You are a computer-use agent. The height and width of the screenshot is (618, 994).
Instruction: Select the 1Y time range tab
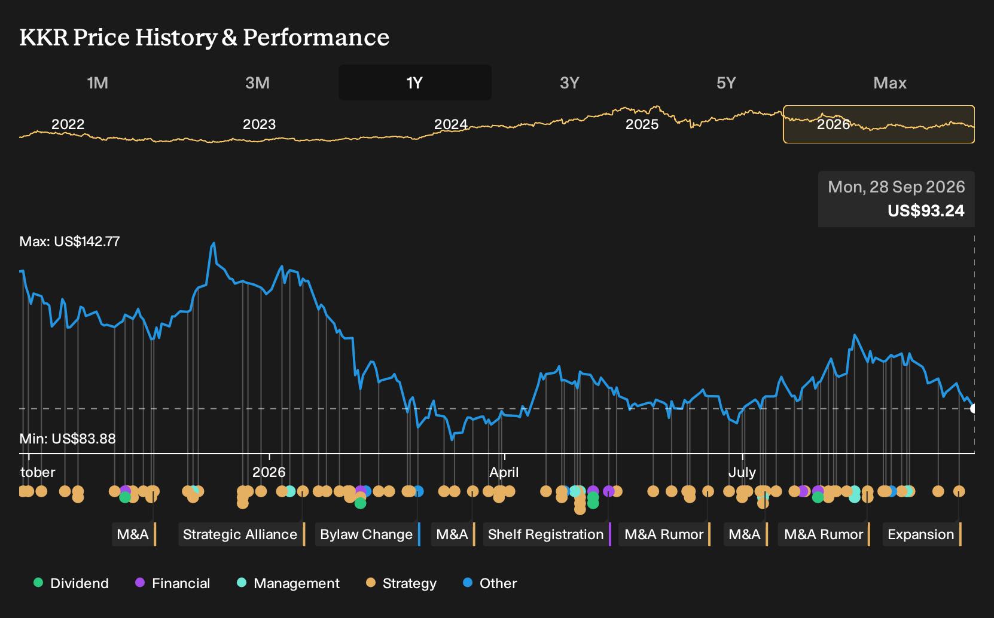(x=415, y=82)
